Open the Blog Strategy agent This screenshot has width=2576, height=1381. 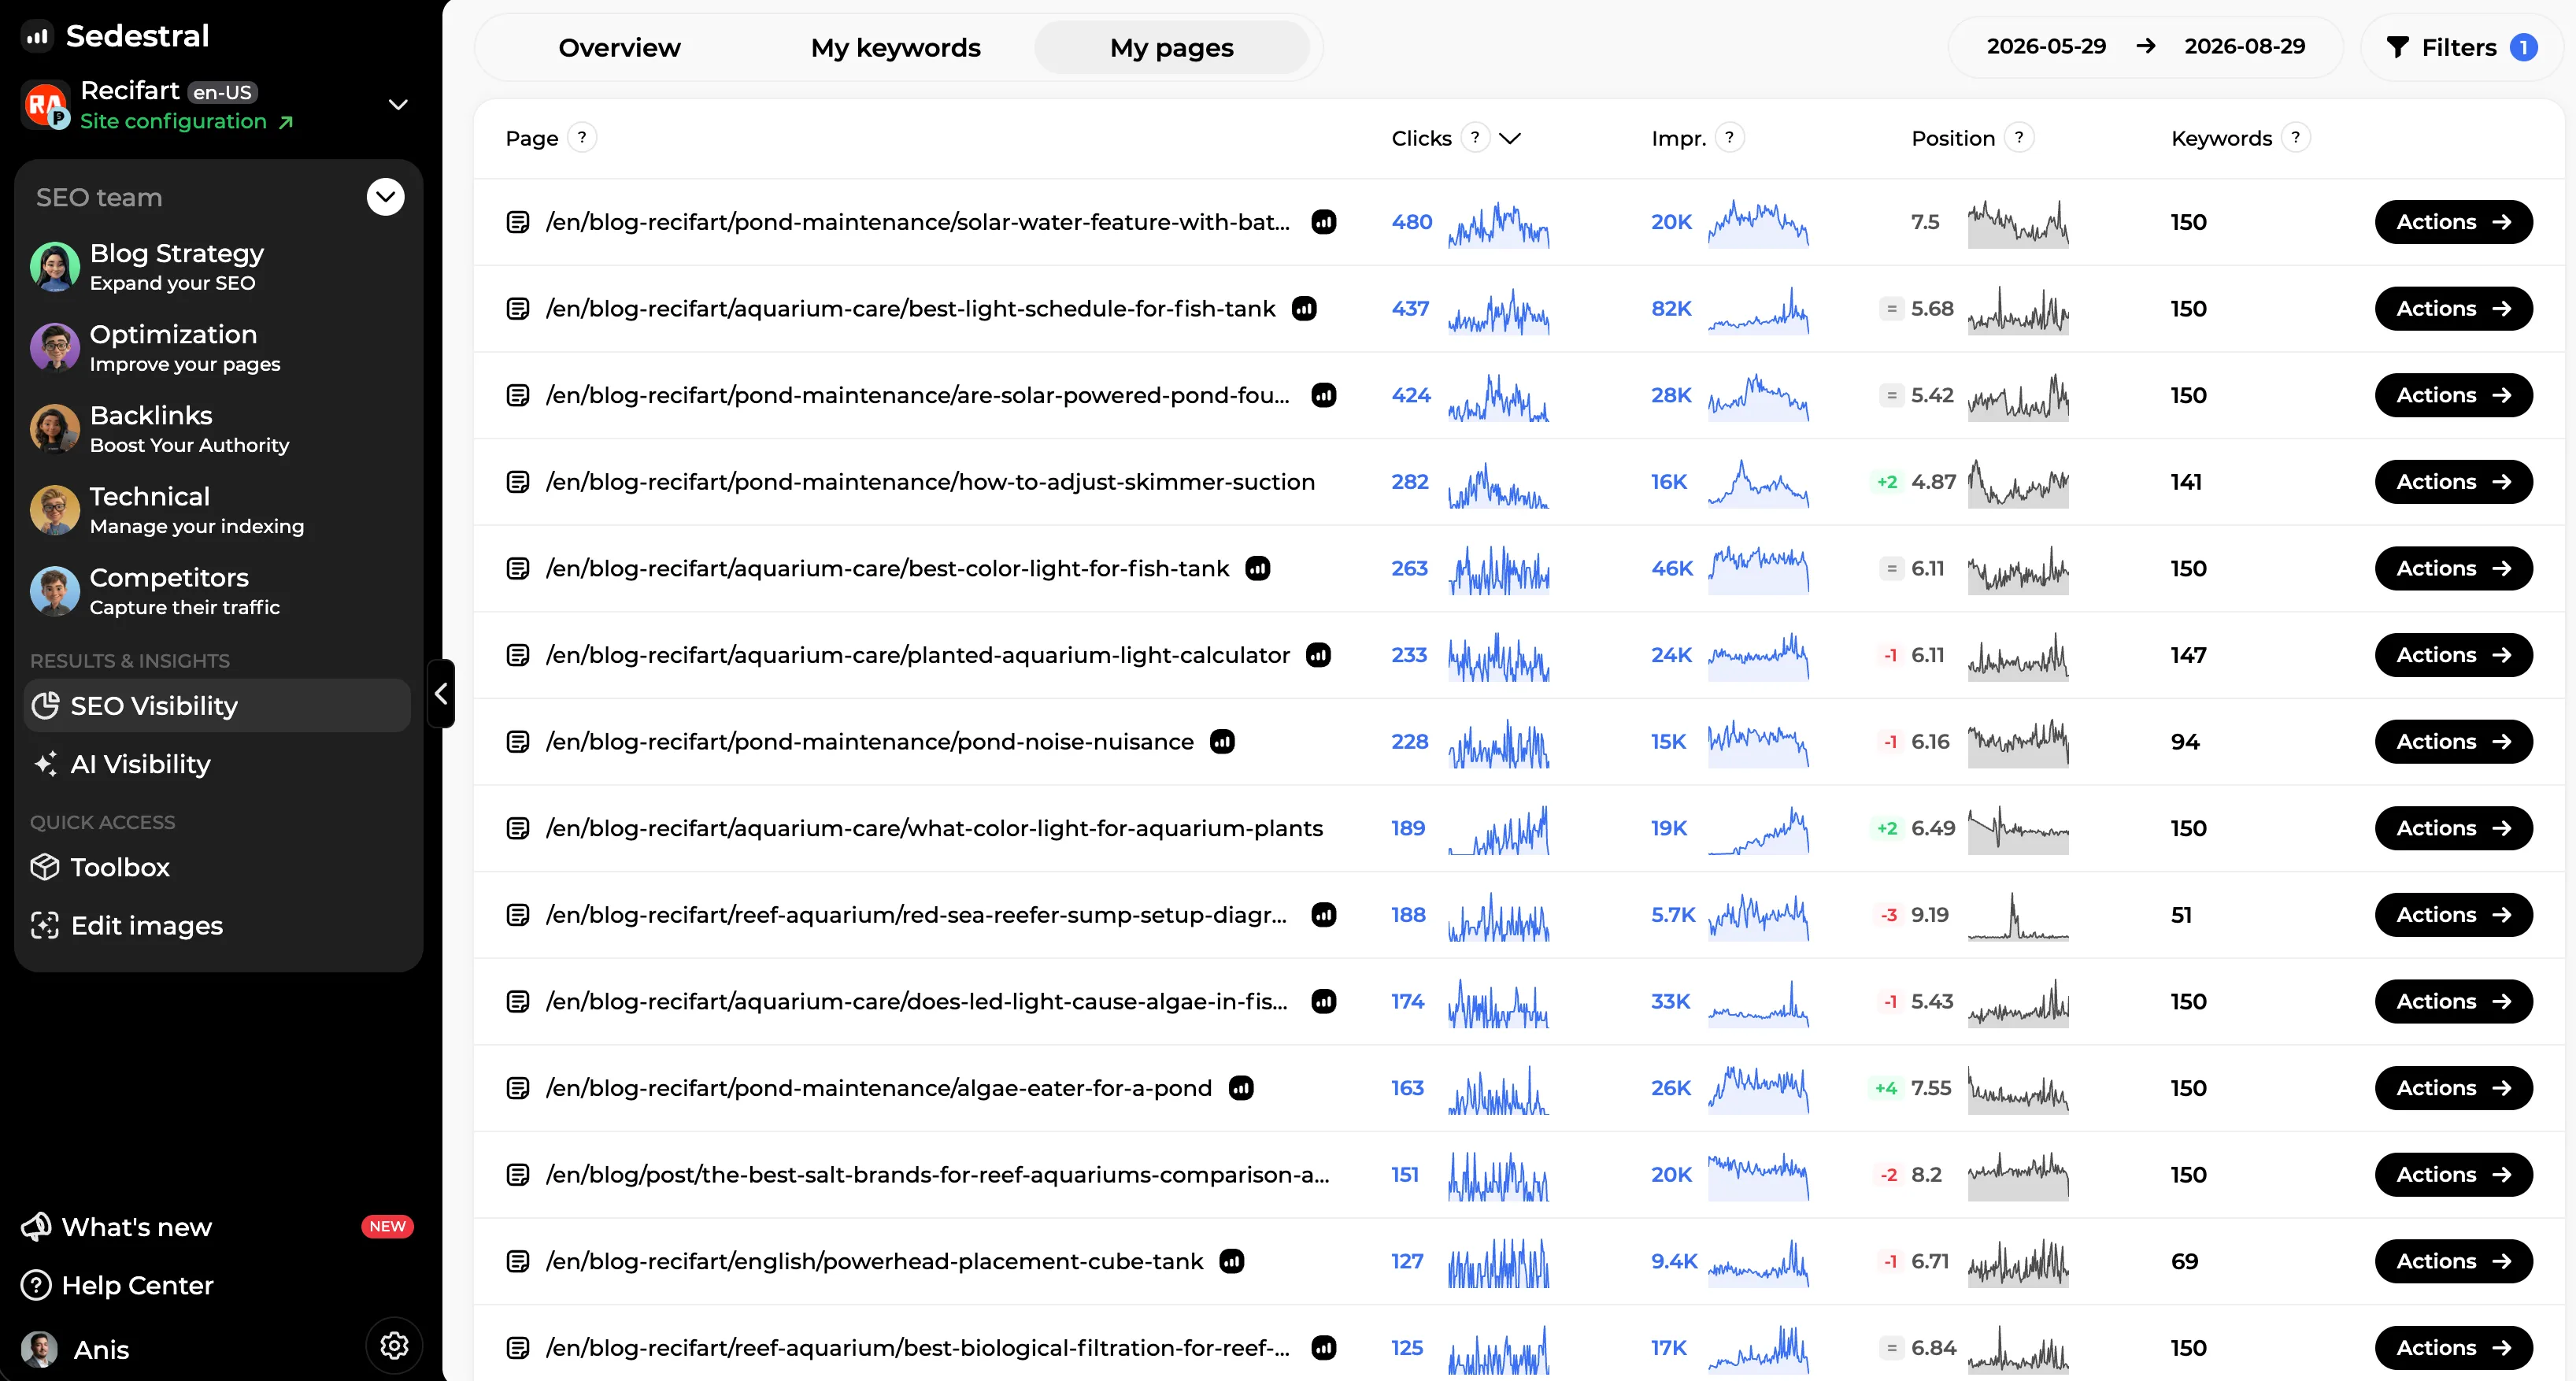pyautogui.click(x=217, y=267)
